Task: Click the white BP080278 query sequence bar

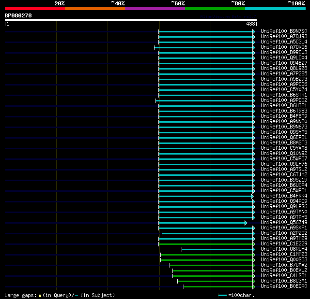Action: point(131,20)
